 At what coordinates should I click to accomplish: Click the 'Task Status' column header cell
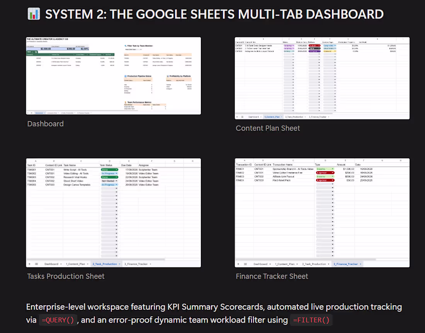tap(106, 165)
